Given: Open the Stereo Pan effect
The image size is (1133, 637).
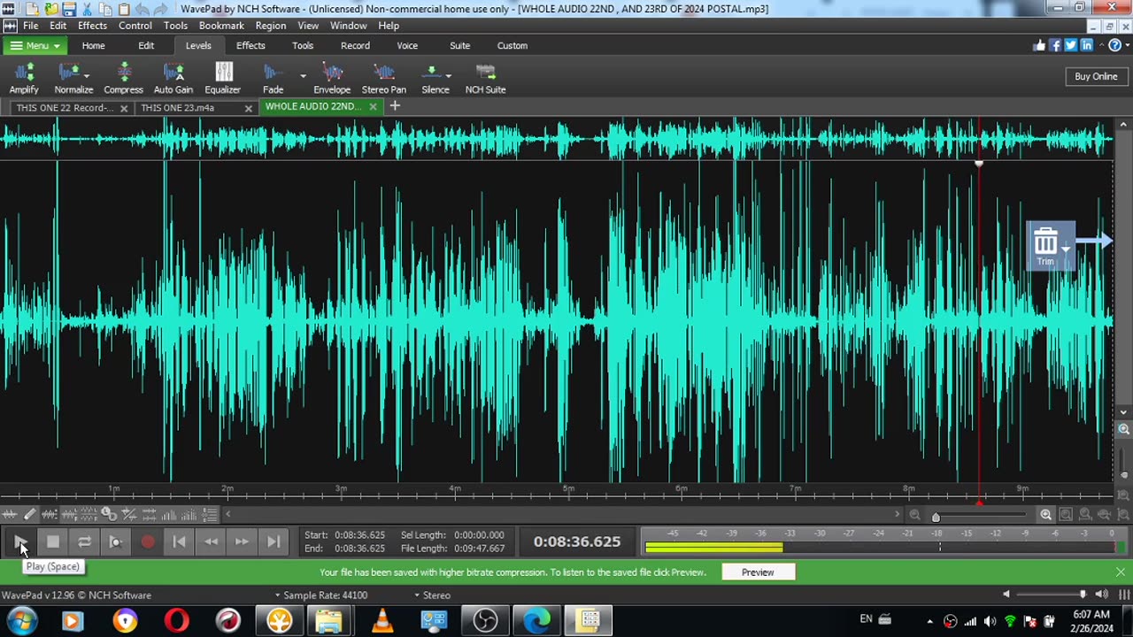Looking at the screenshot, I should pyautogui.click(x=384, y=78).
